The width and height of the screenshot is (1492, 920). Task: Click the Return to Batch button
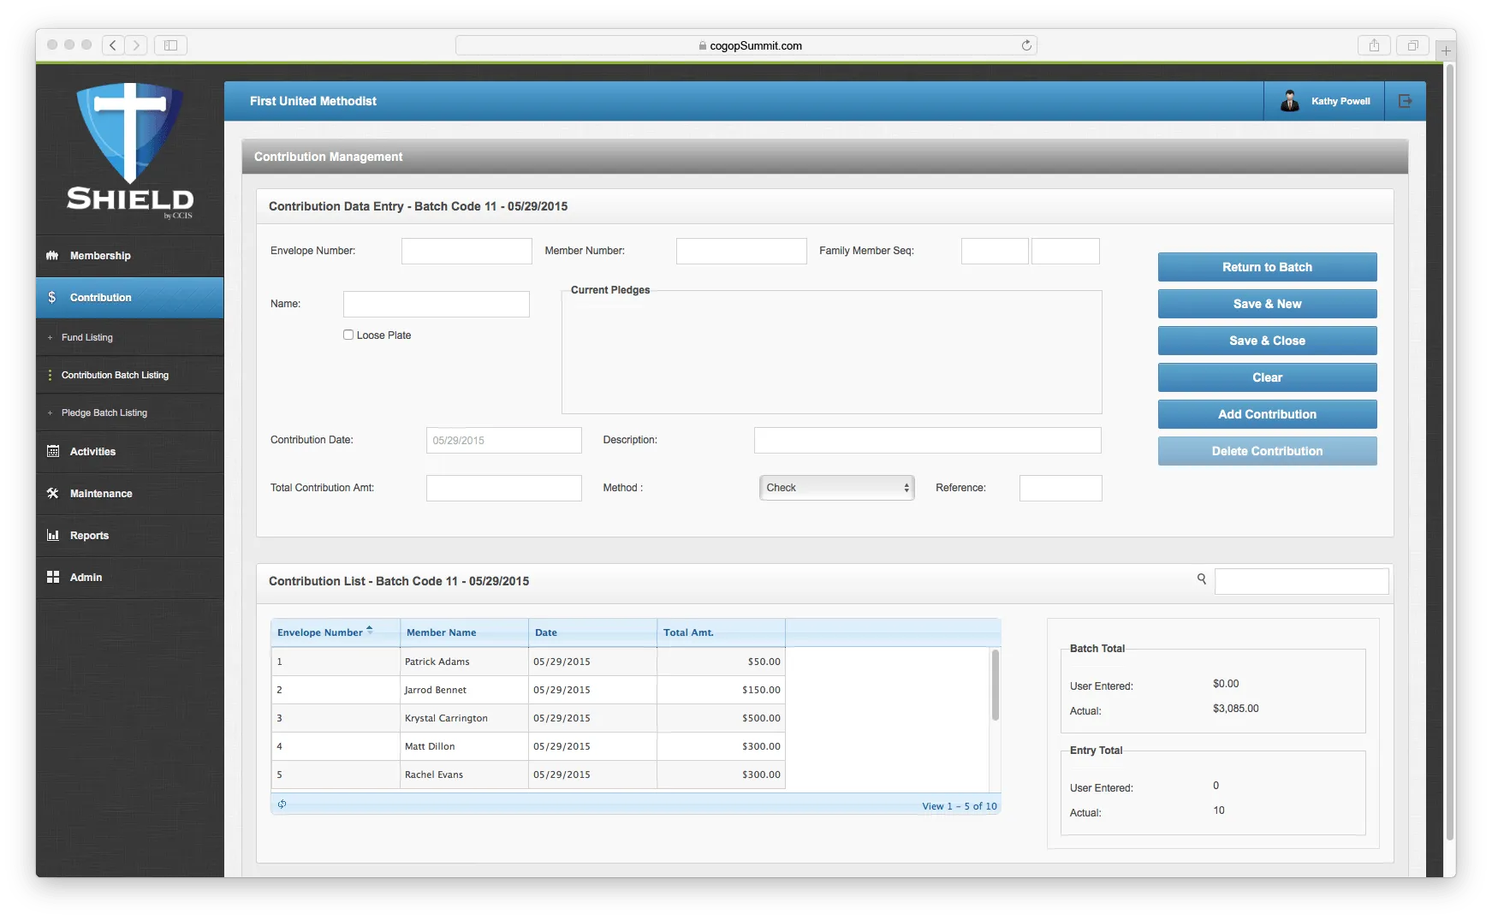(1267, 267)
